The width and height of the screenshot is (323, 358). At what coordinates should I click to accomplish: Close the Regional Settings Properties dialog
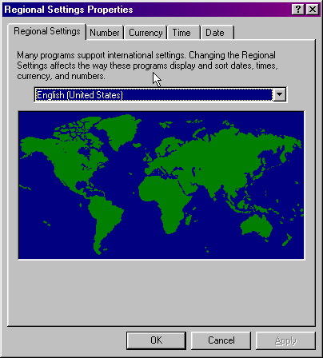312,10
